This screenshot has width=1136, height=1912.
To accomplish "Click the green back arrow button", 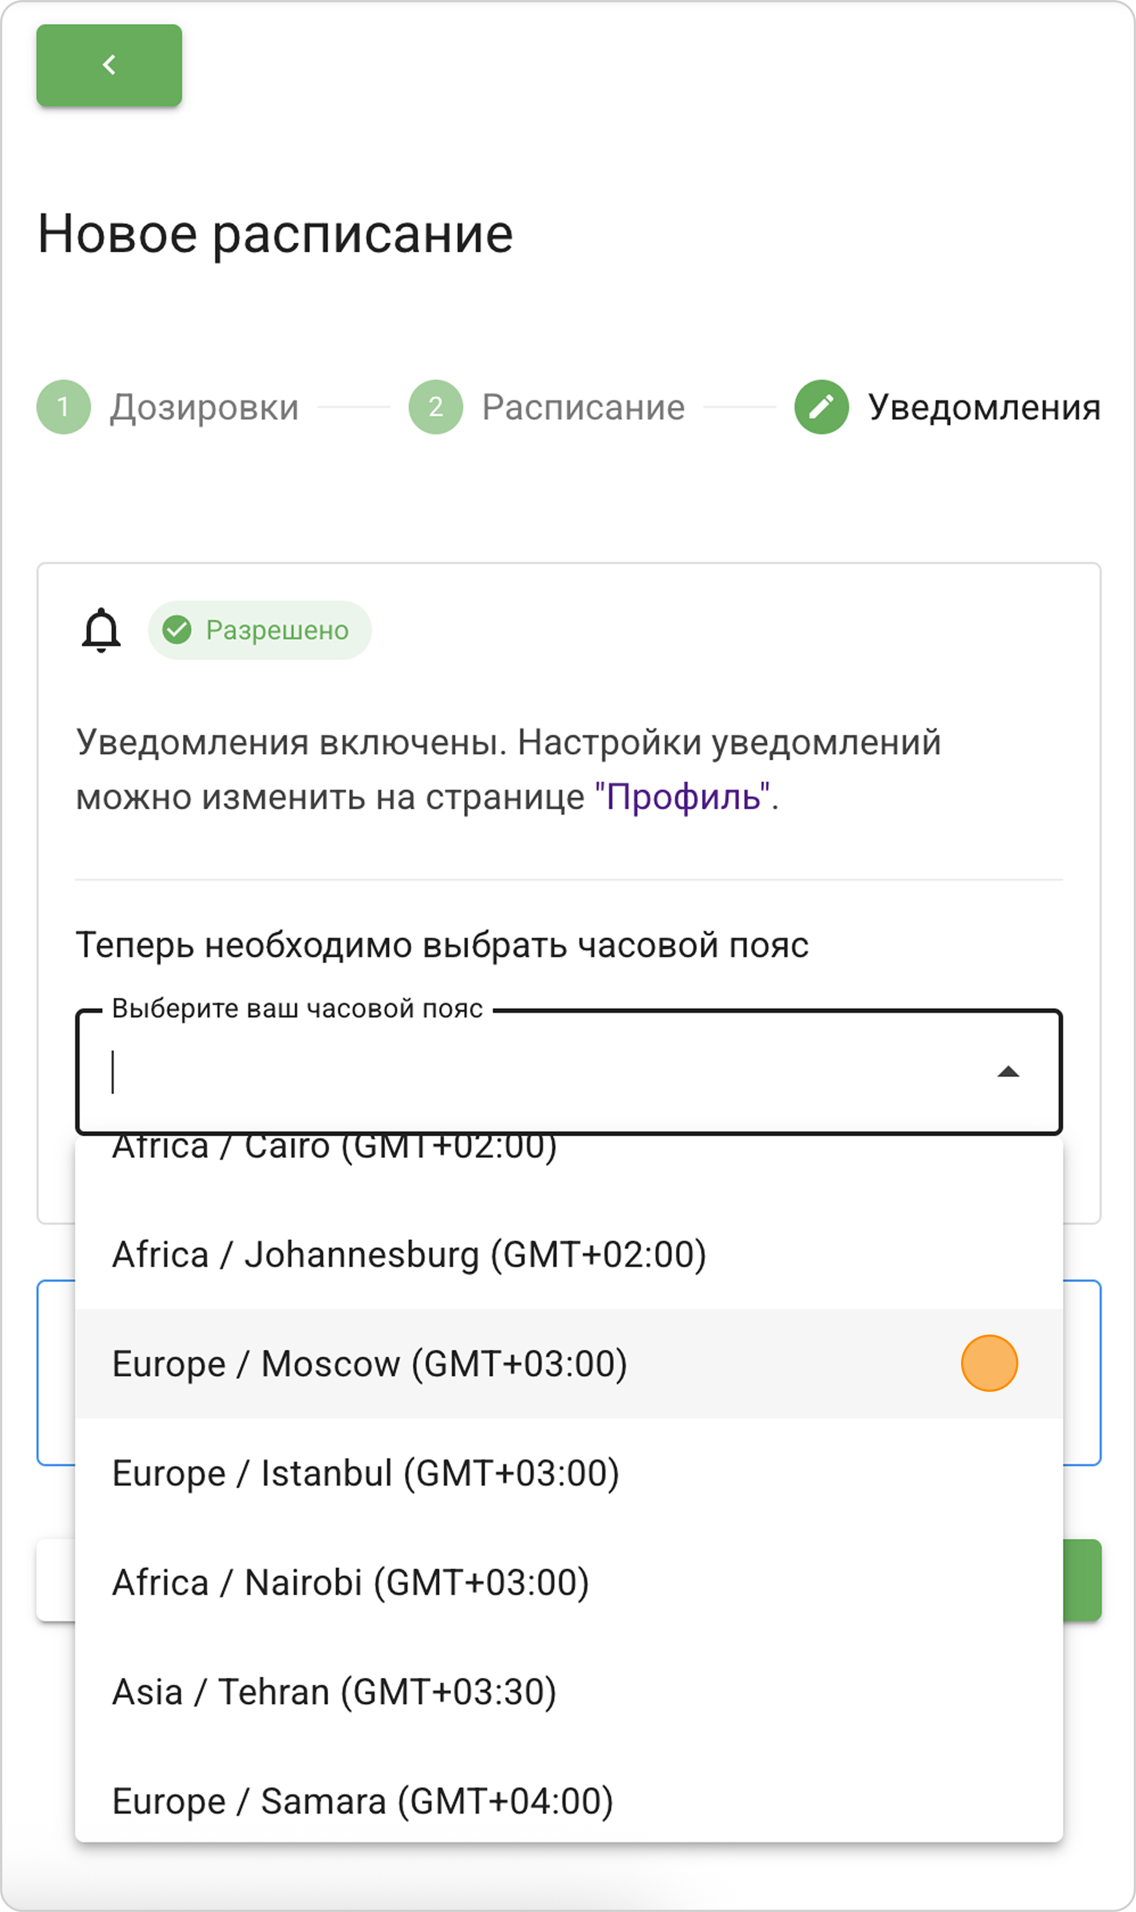I will click(x=108, y=65).
